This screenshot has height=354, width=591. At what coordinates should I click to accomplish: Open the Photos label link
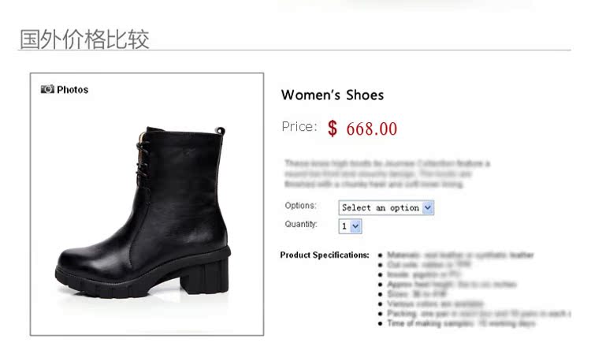(x=72, y=90)
